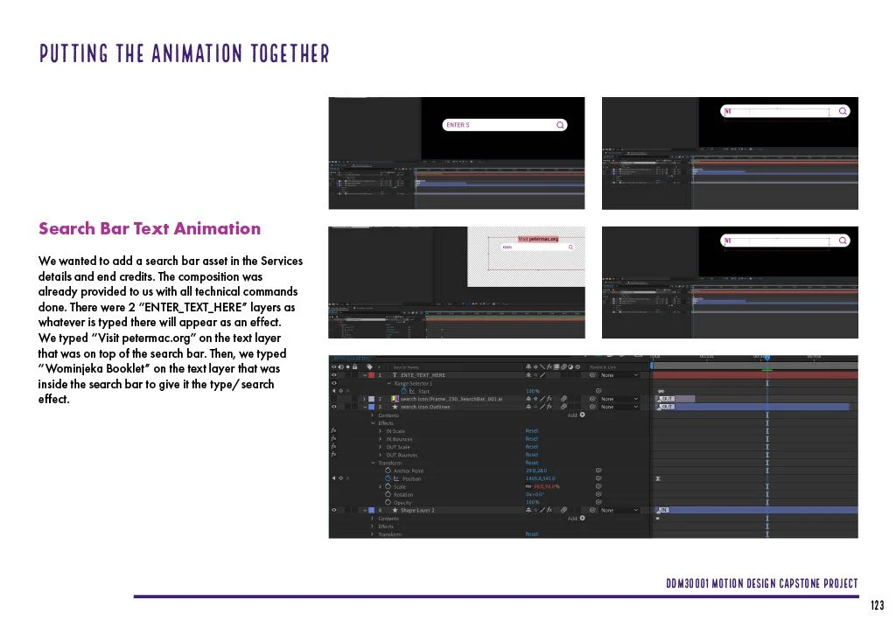The image size is (896, 635).
Task: Click the Video eye column header icon
Action: (333, 366)
